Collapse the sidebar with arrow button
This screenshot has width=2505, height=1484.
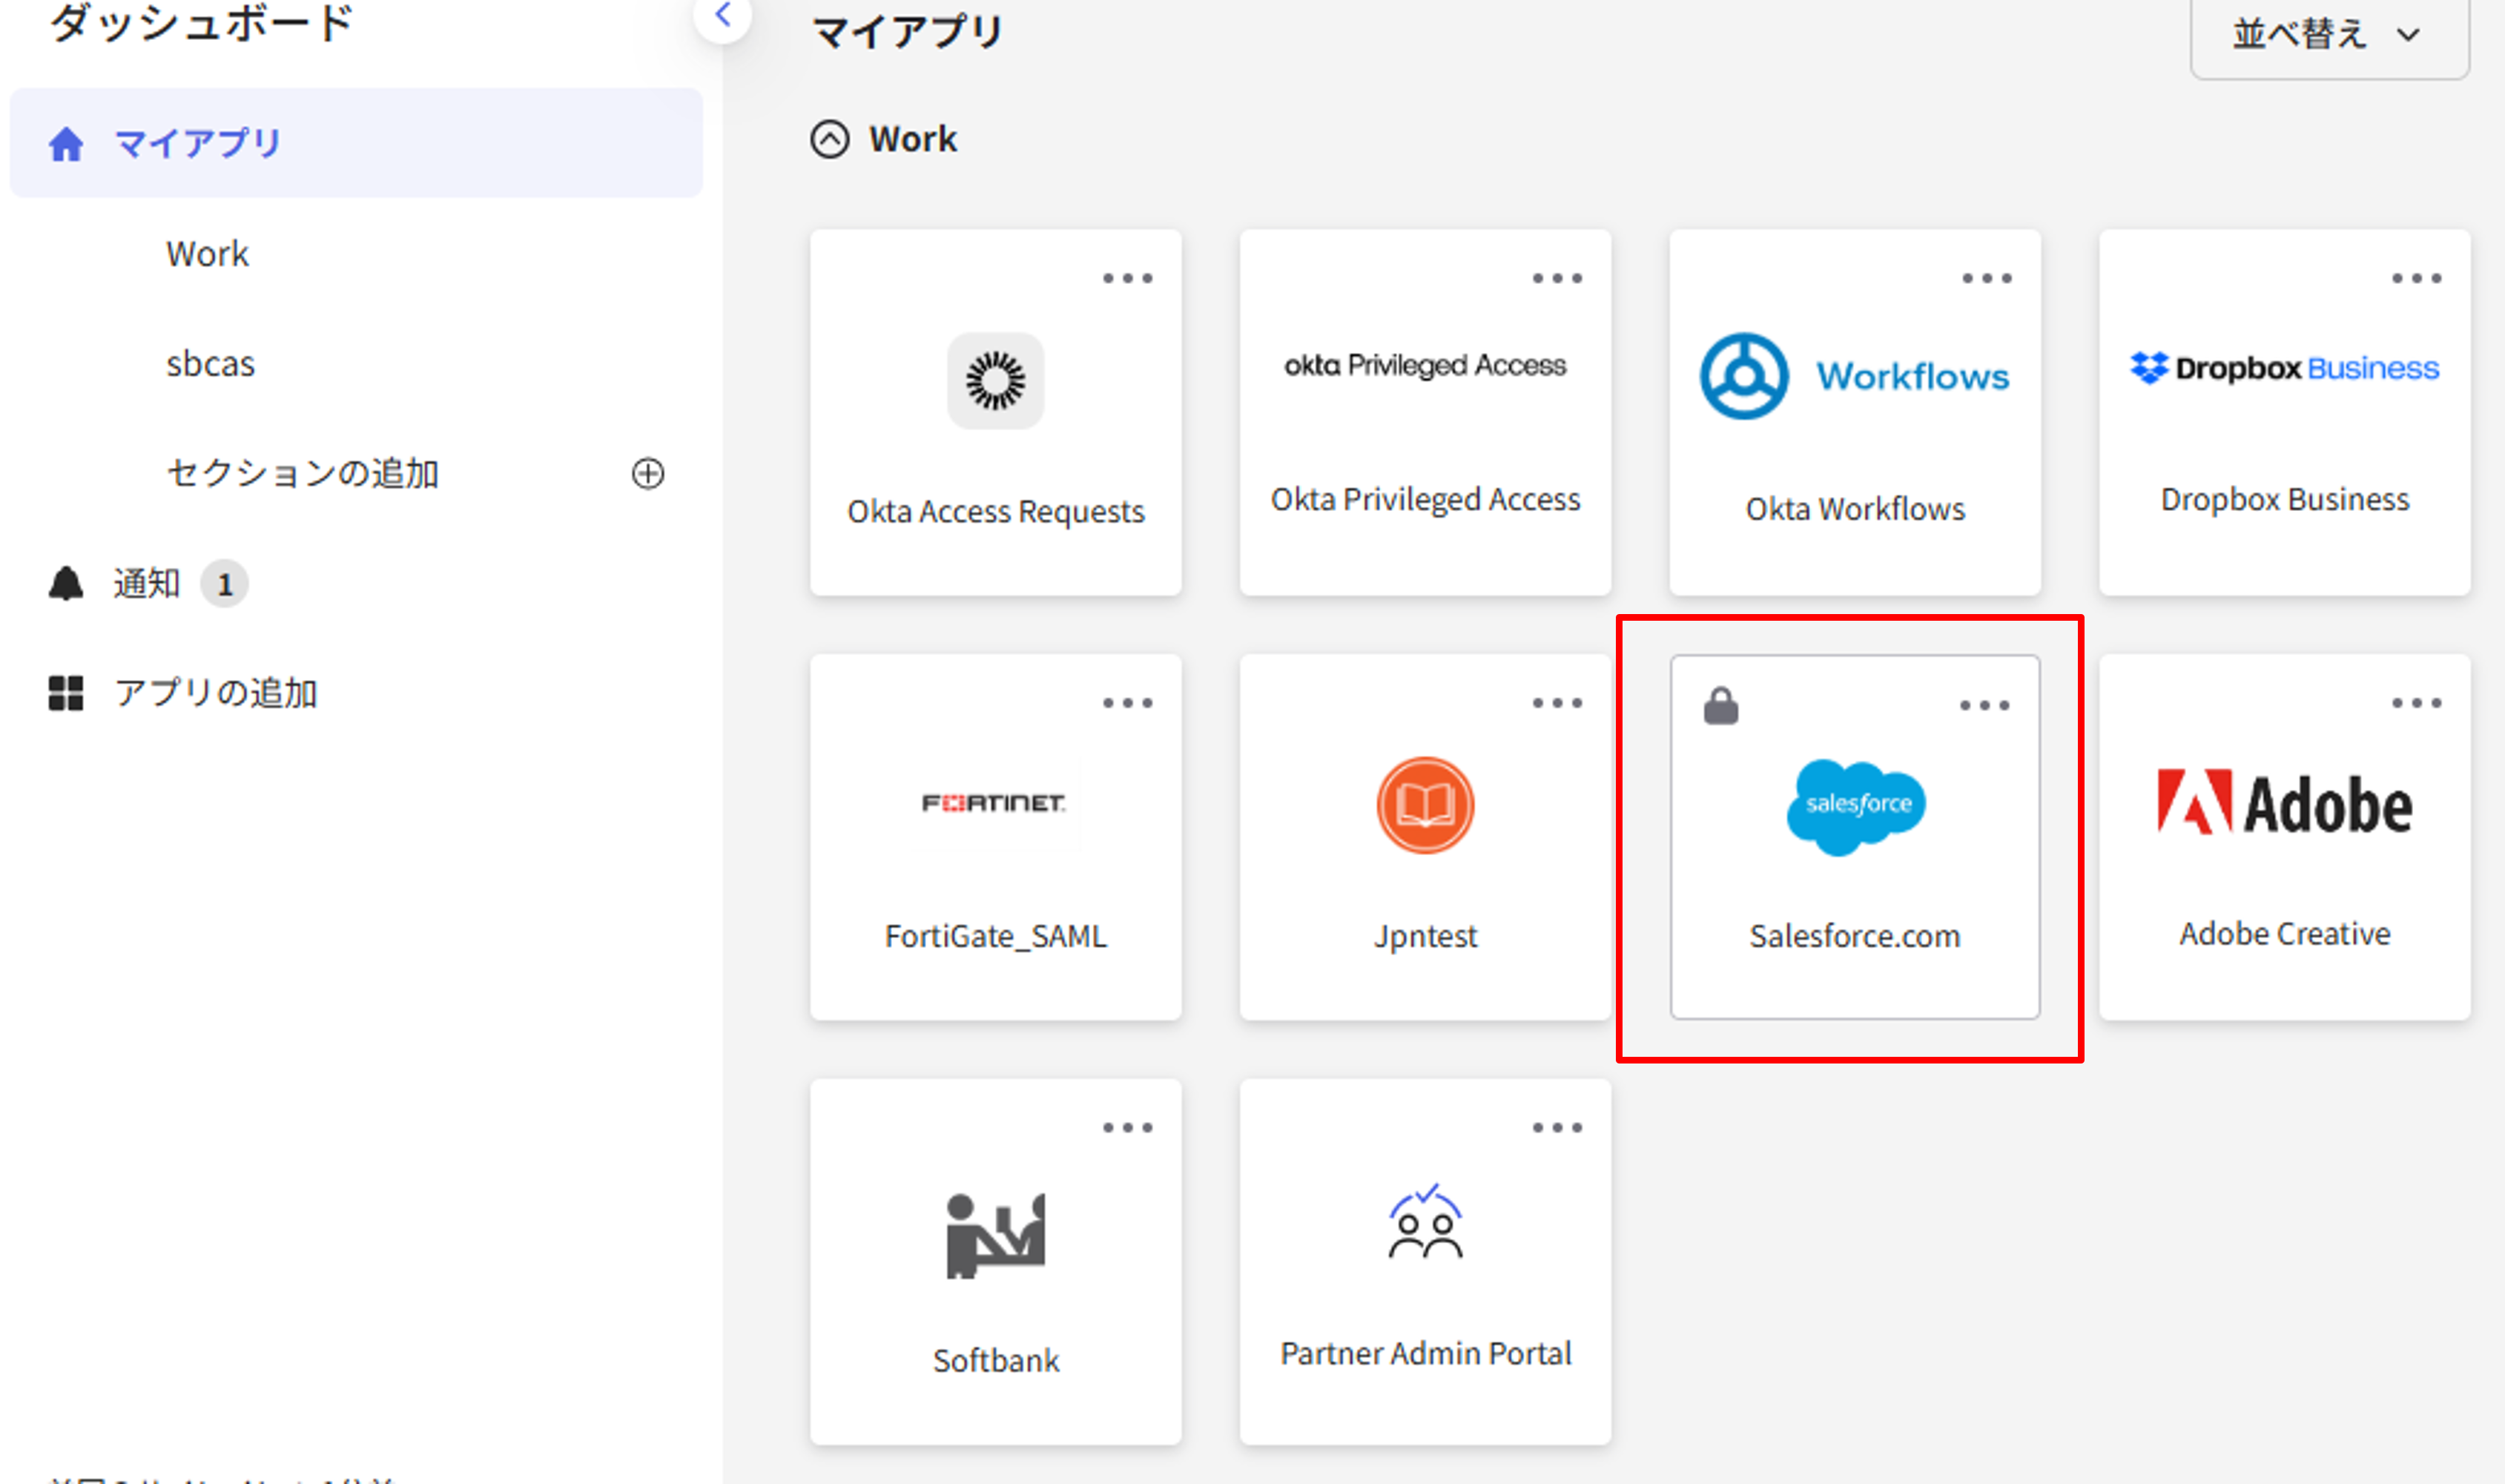[723, 15]
